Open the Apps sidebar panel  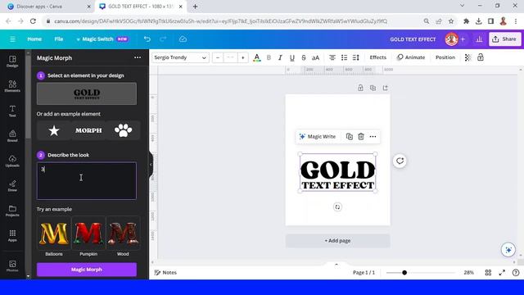tap(12, 235)
